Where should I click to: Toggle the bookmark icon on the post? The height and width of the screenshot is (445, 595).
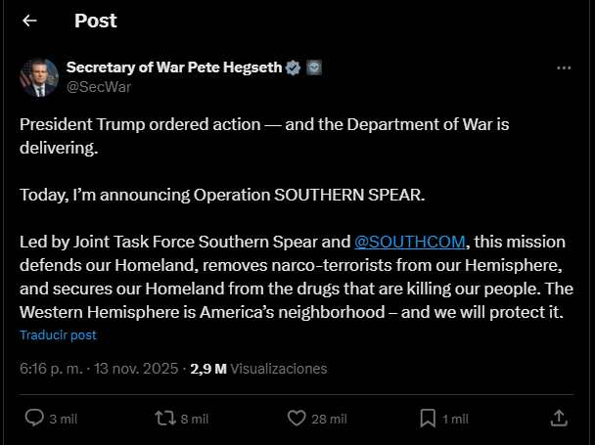[x=428, y=418]
